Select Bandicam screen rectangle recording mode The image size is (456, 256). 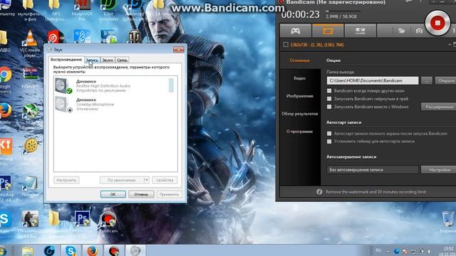point(328,31)
